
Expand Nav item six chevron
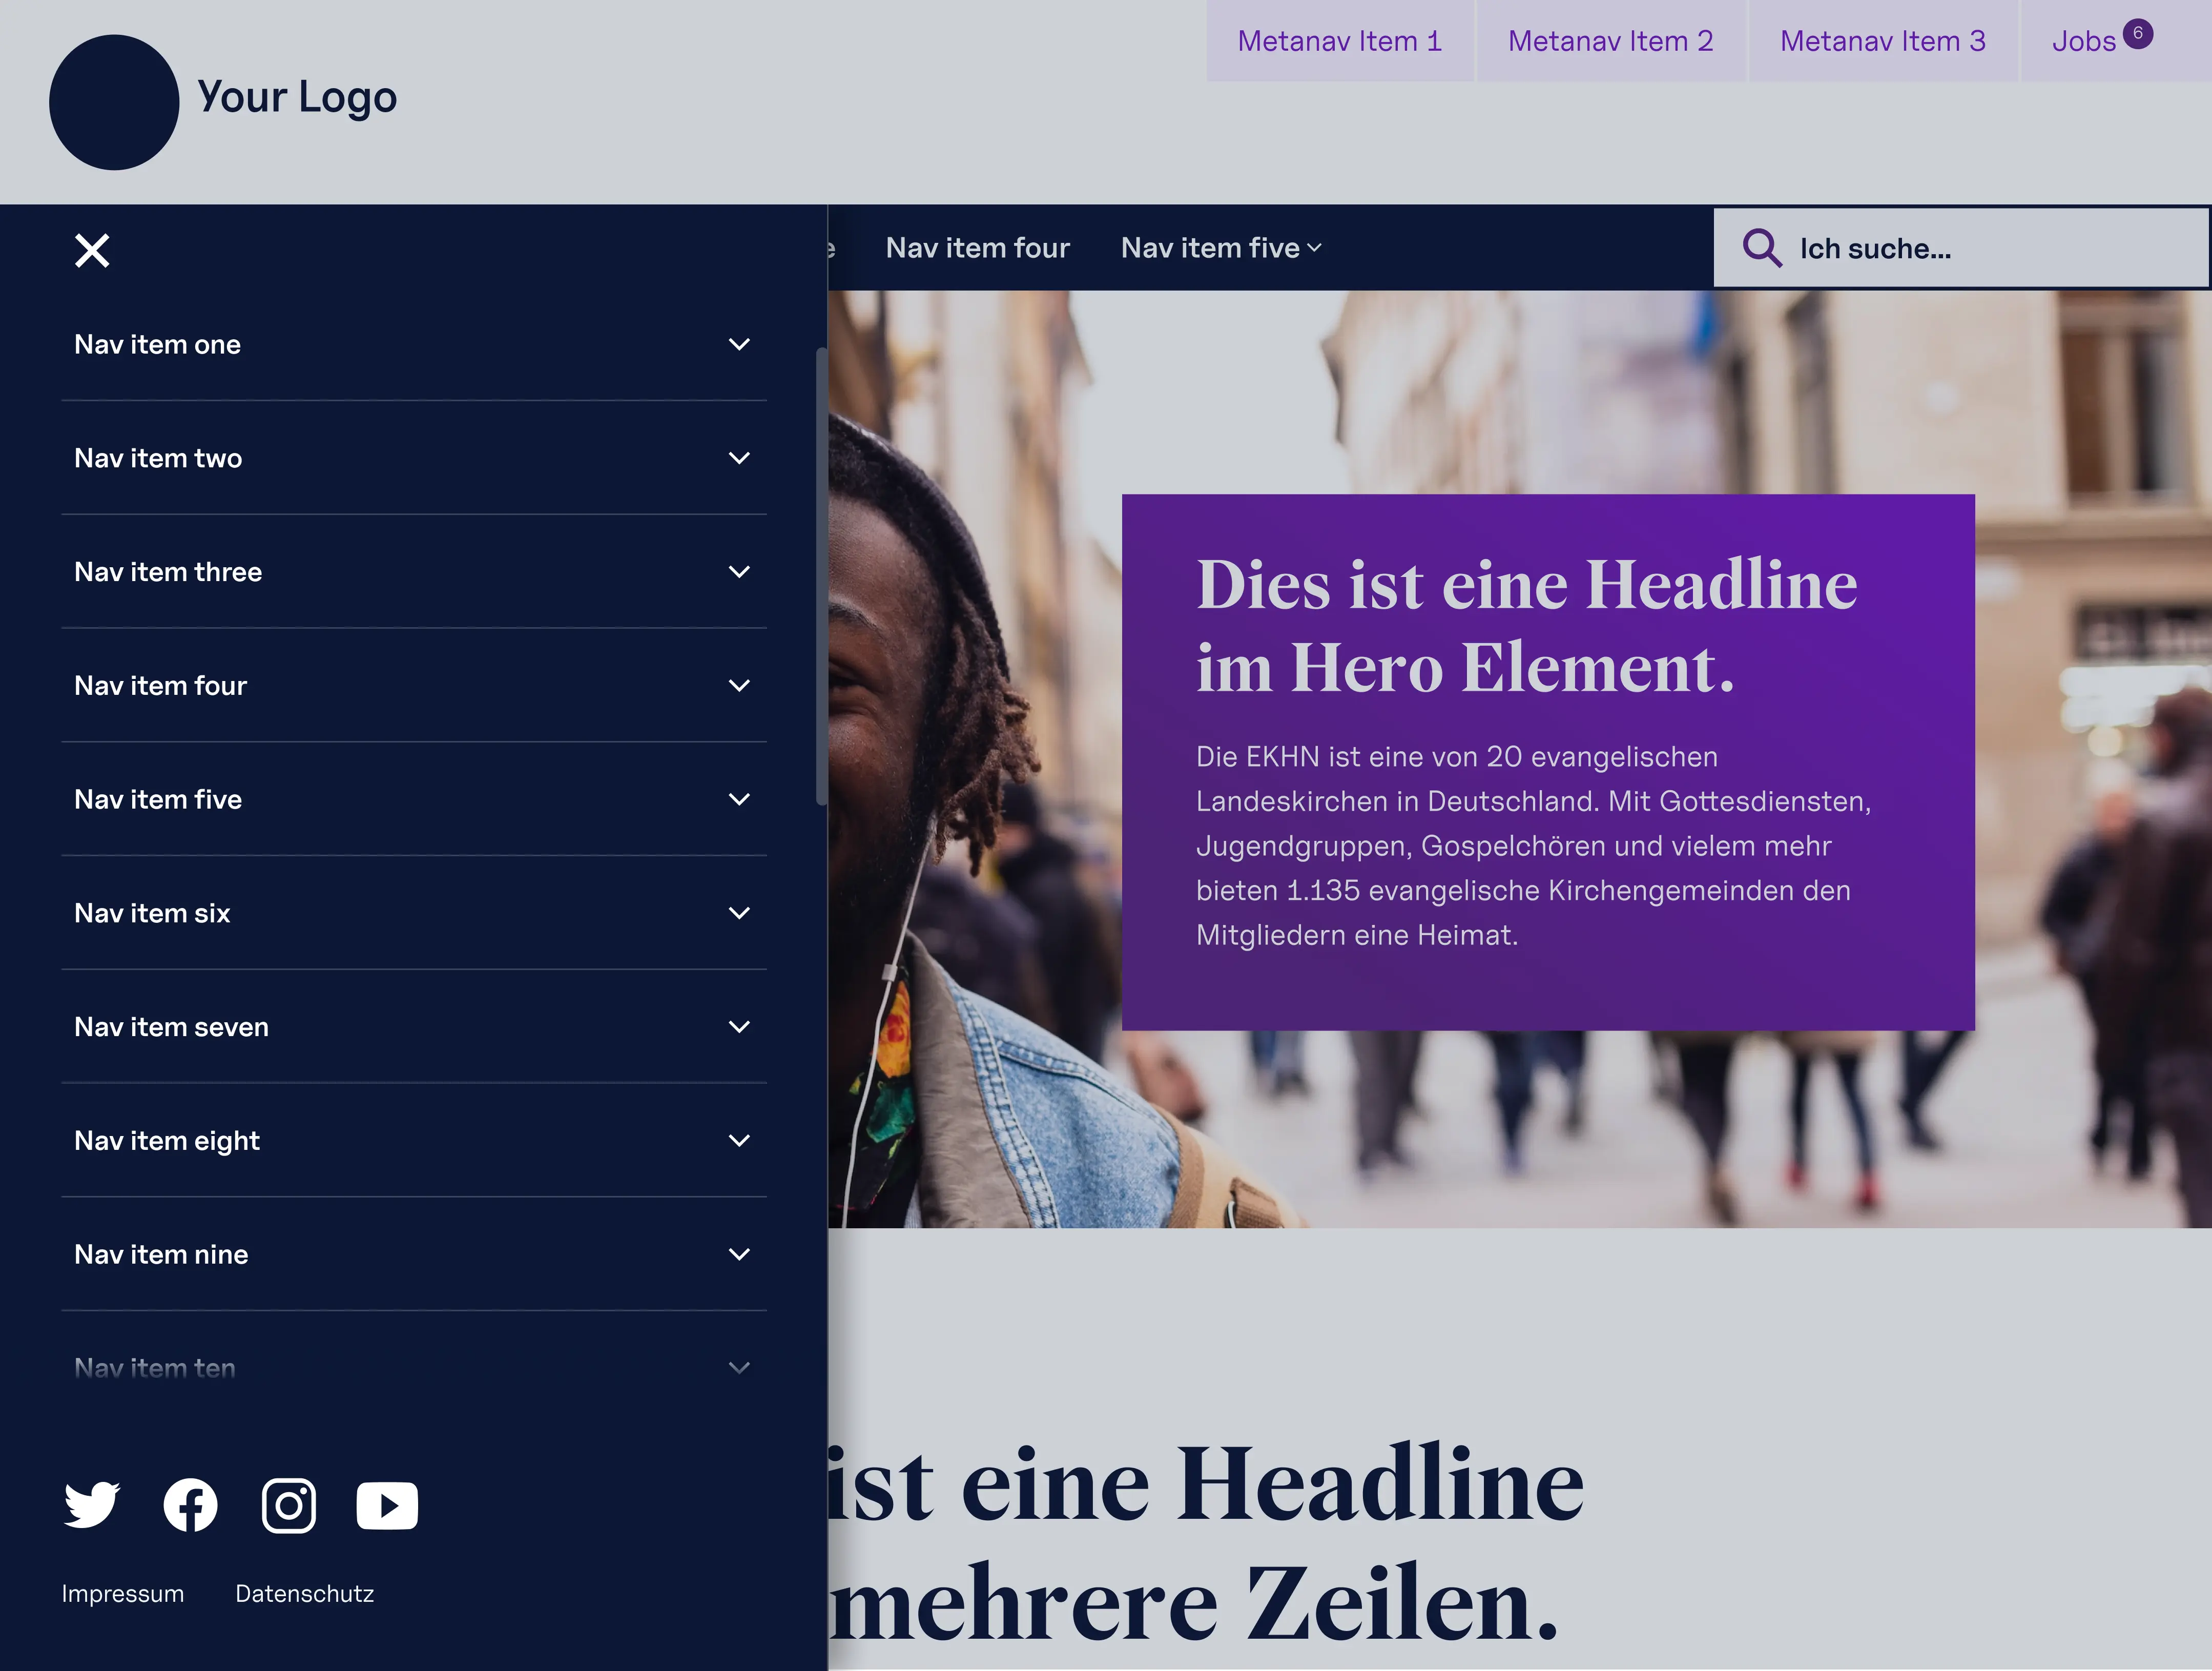(739, 913)
